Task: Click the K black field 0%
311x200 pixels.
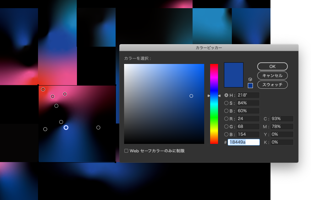Action: coord(282,142)
